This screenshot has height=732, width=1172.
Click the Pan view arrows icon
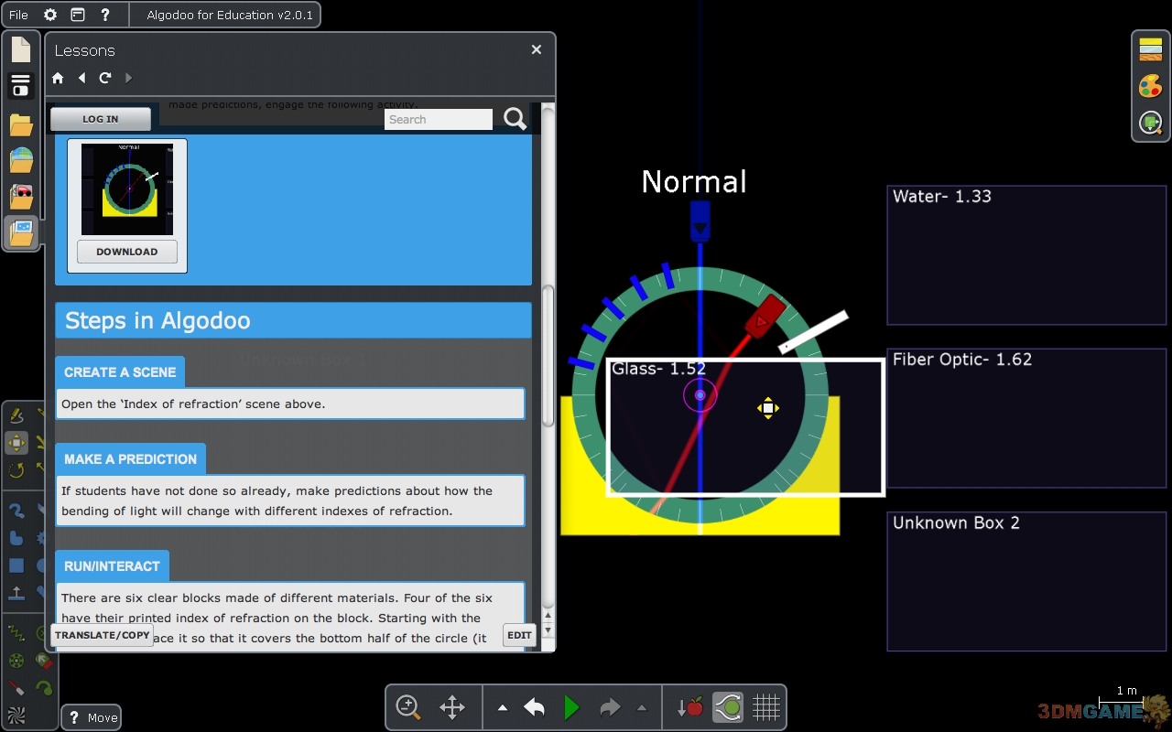pyautogui.click(x=452, y=707)
